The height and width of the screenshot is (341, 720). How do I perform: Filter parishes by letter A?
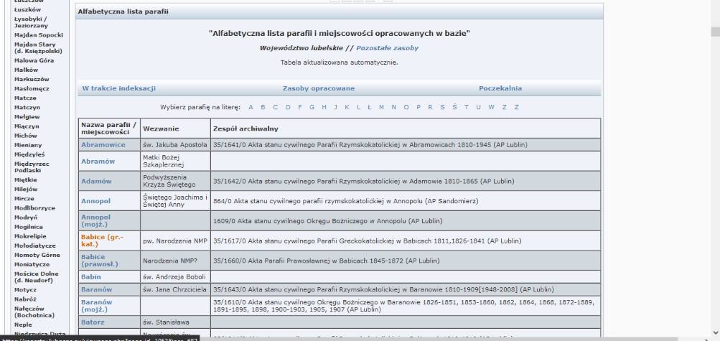tap(251, 107)
